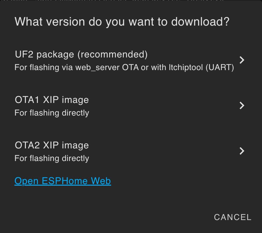Click the arrow icon next to OTA2 XIP image

pos(242,151)
